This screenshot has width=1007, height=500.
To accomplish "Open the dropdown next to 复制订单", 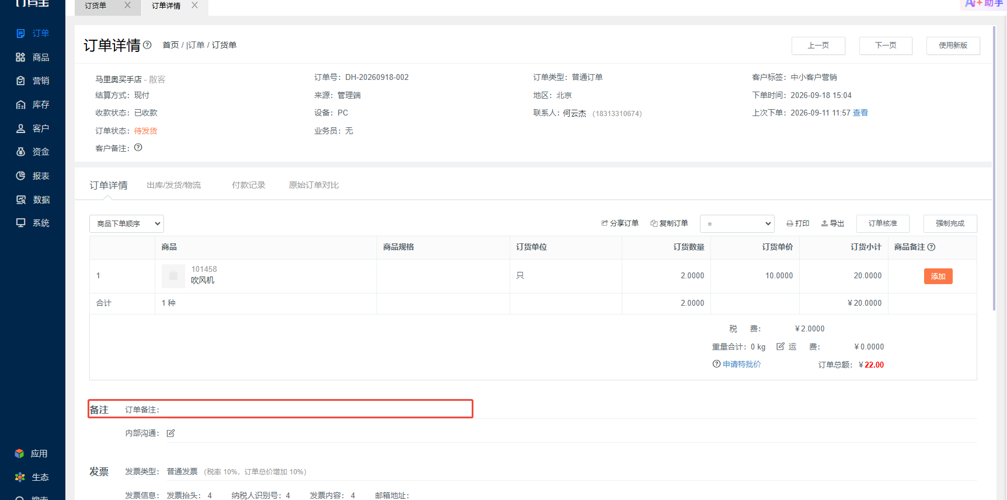I will point(737,223).
